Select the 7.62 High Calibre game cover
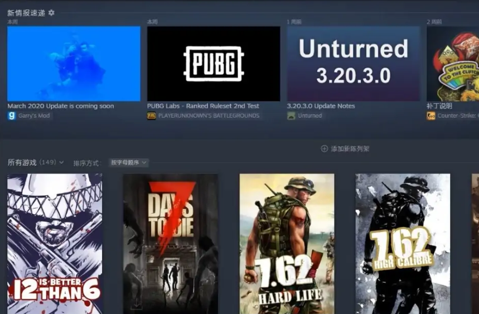 point(403,244)
